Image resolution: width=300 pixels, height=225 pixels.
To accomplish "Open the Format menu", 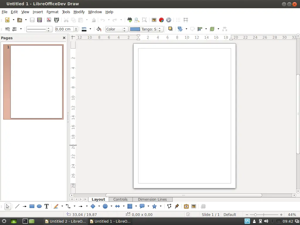I will [52, 12].
